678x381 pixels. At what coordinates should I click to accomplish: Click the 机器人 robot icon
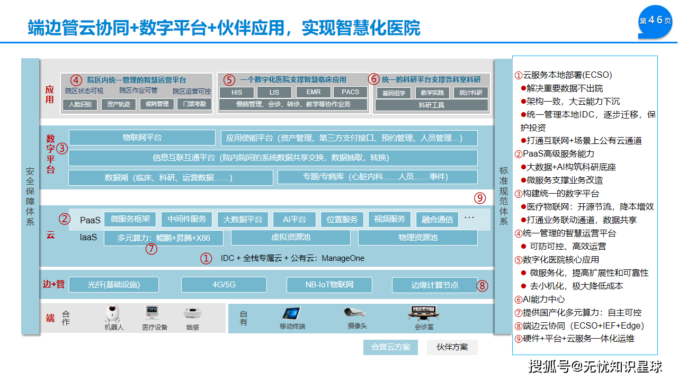click(112, 314)
